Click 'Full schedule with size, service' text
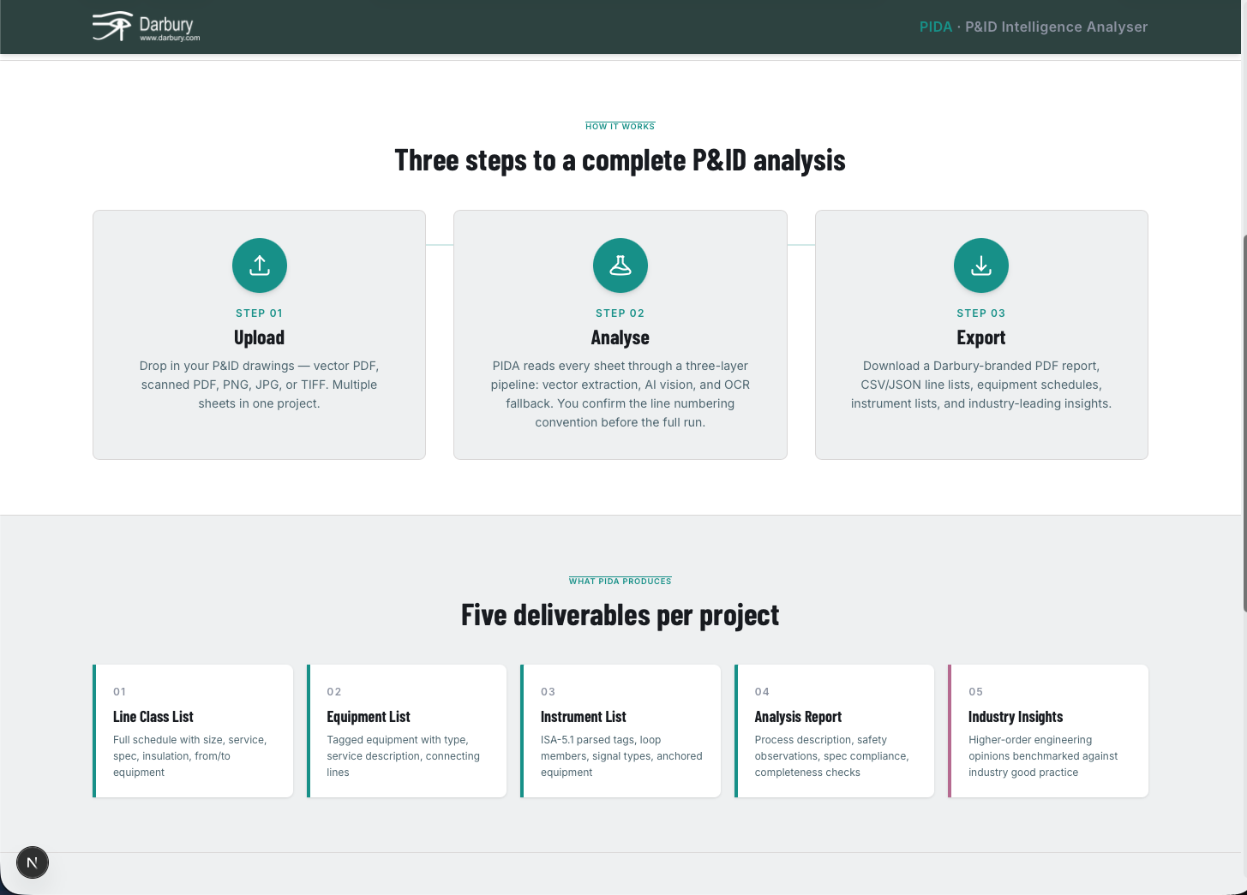 pyautogui.click(x=190, y=756)
